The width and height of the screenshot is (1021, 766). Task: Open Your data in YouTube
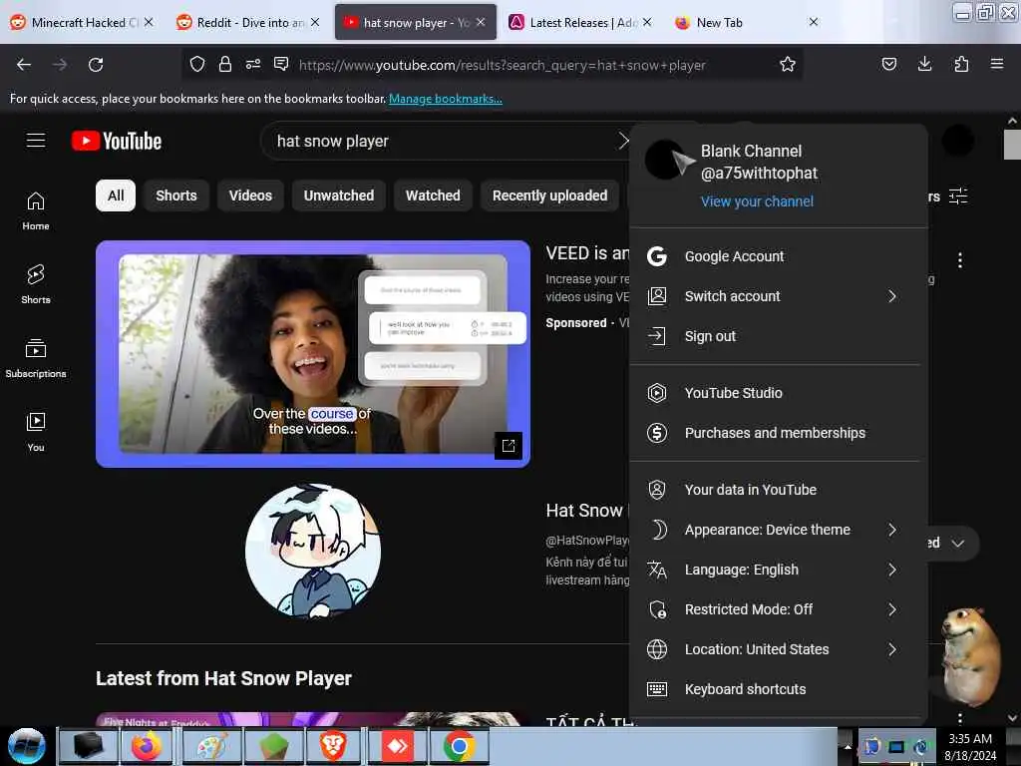click(x=778, y=490)
